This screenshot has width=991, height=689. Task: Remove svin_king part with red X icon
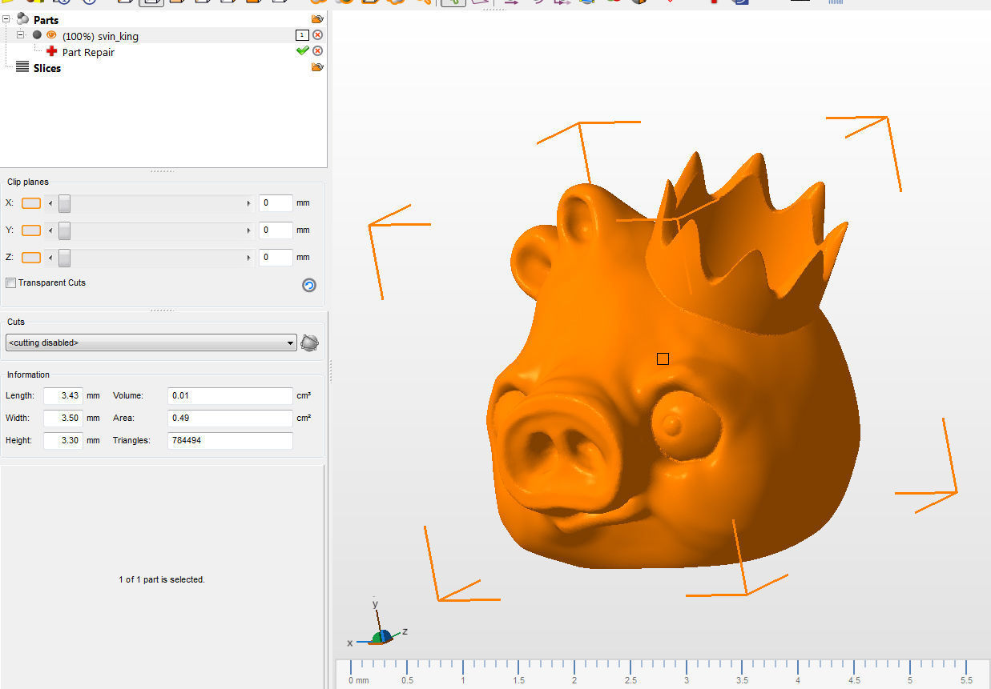point(318,35)
